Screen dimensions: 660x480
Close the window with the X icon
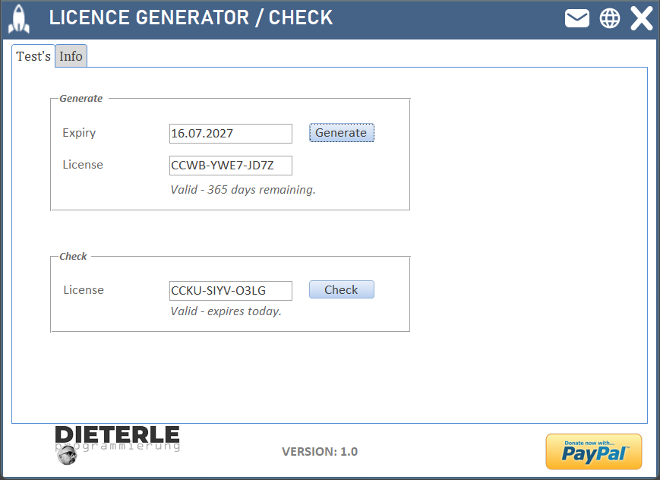[642, 18]
